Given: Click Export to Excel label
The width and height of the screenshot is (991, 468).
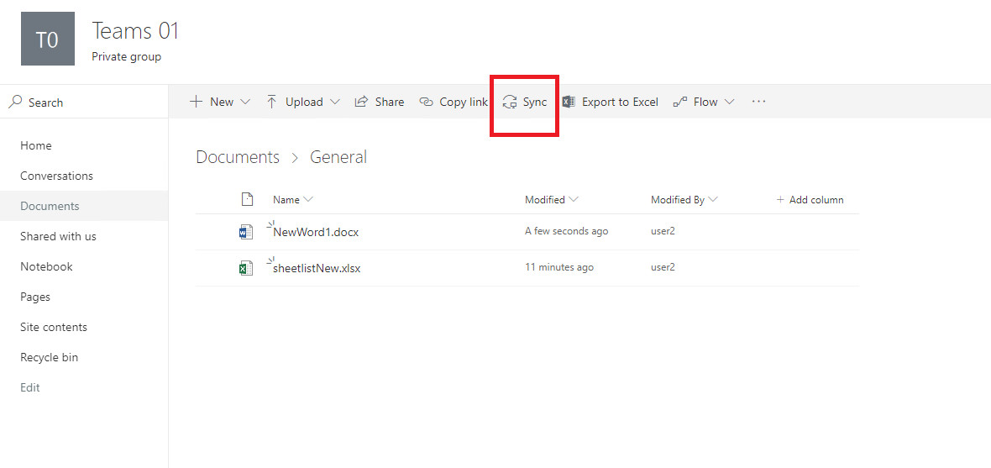Looking at the screenshot, I should pyautogui.click(x=620, y=102).
